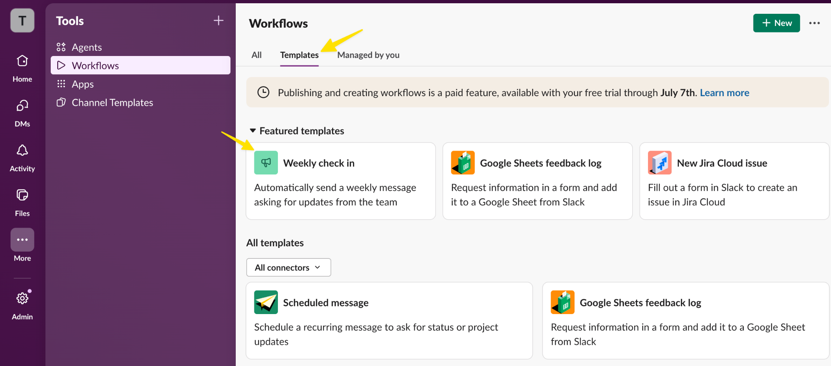Open the Scheduled message template title
The height and width of the screenshot is (366, 831).
point(326,303)
